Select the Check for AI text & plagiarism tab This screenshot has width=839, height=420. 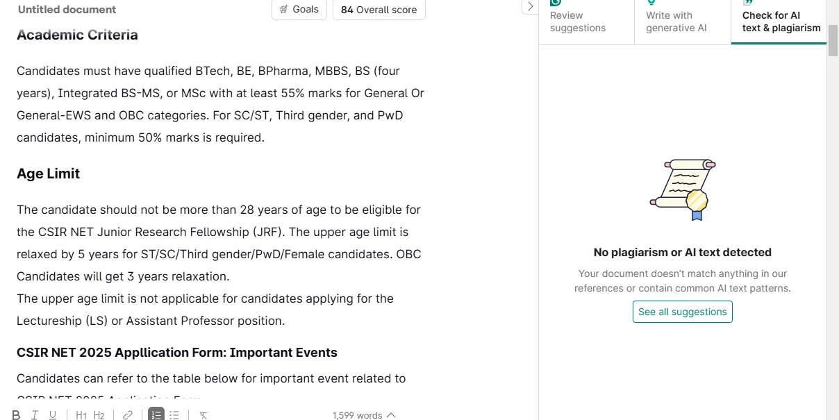779,21
